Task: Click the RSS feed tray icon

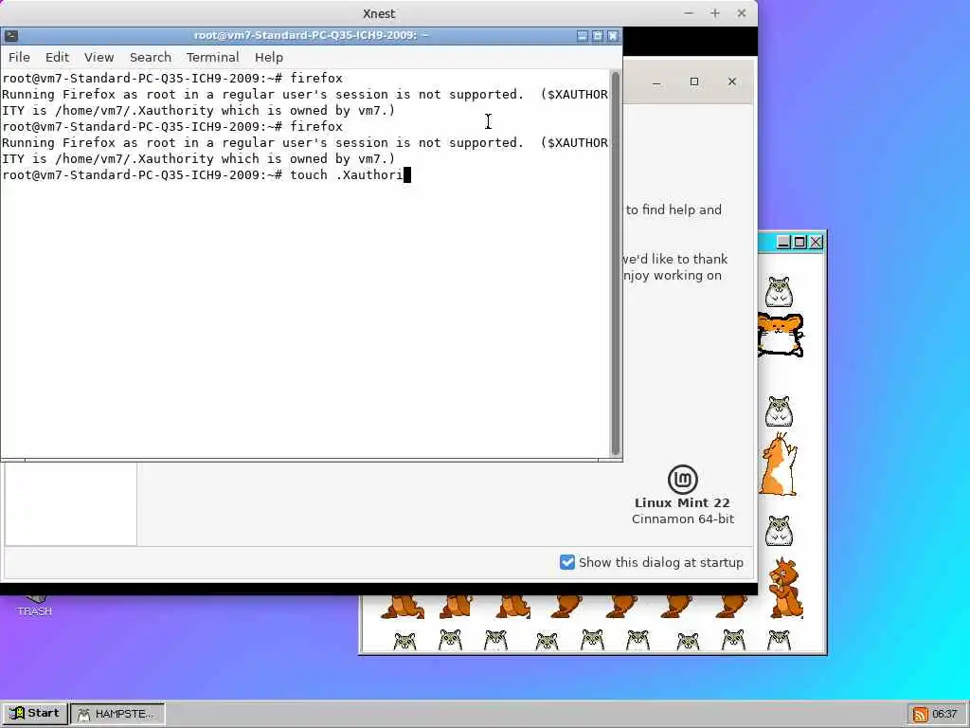Action: [x=920, y=714]
